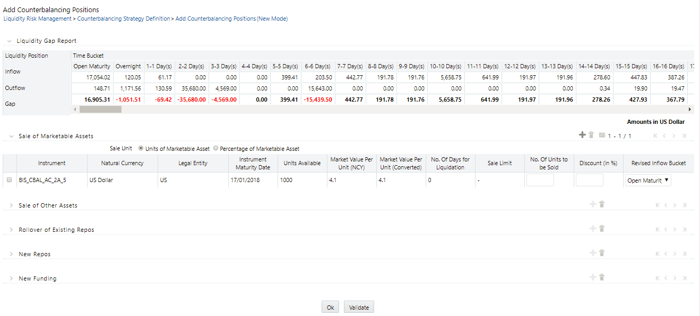Click the 17/01/2018 maturity date cell
700x316 pixels.
pos(245,180)
